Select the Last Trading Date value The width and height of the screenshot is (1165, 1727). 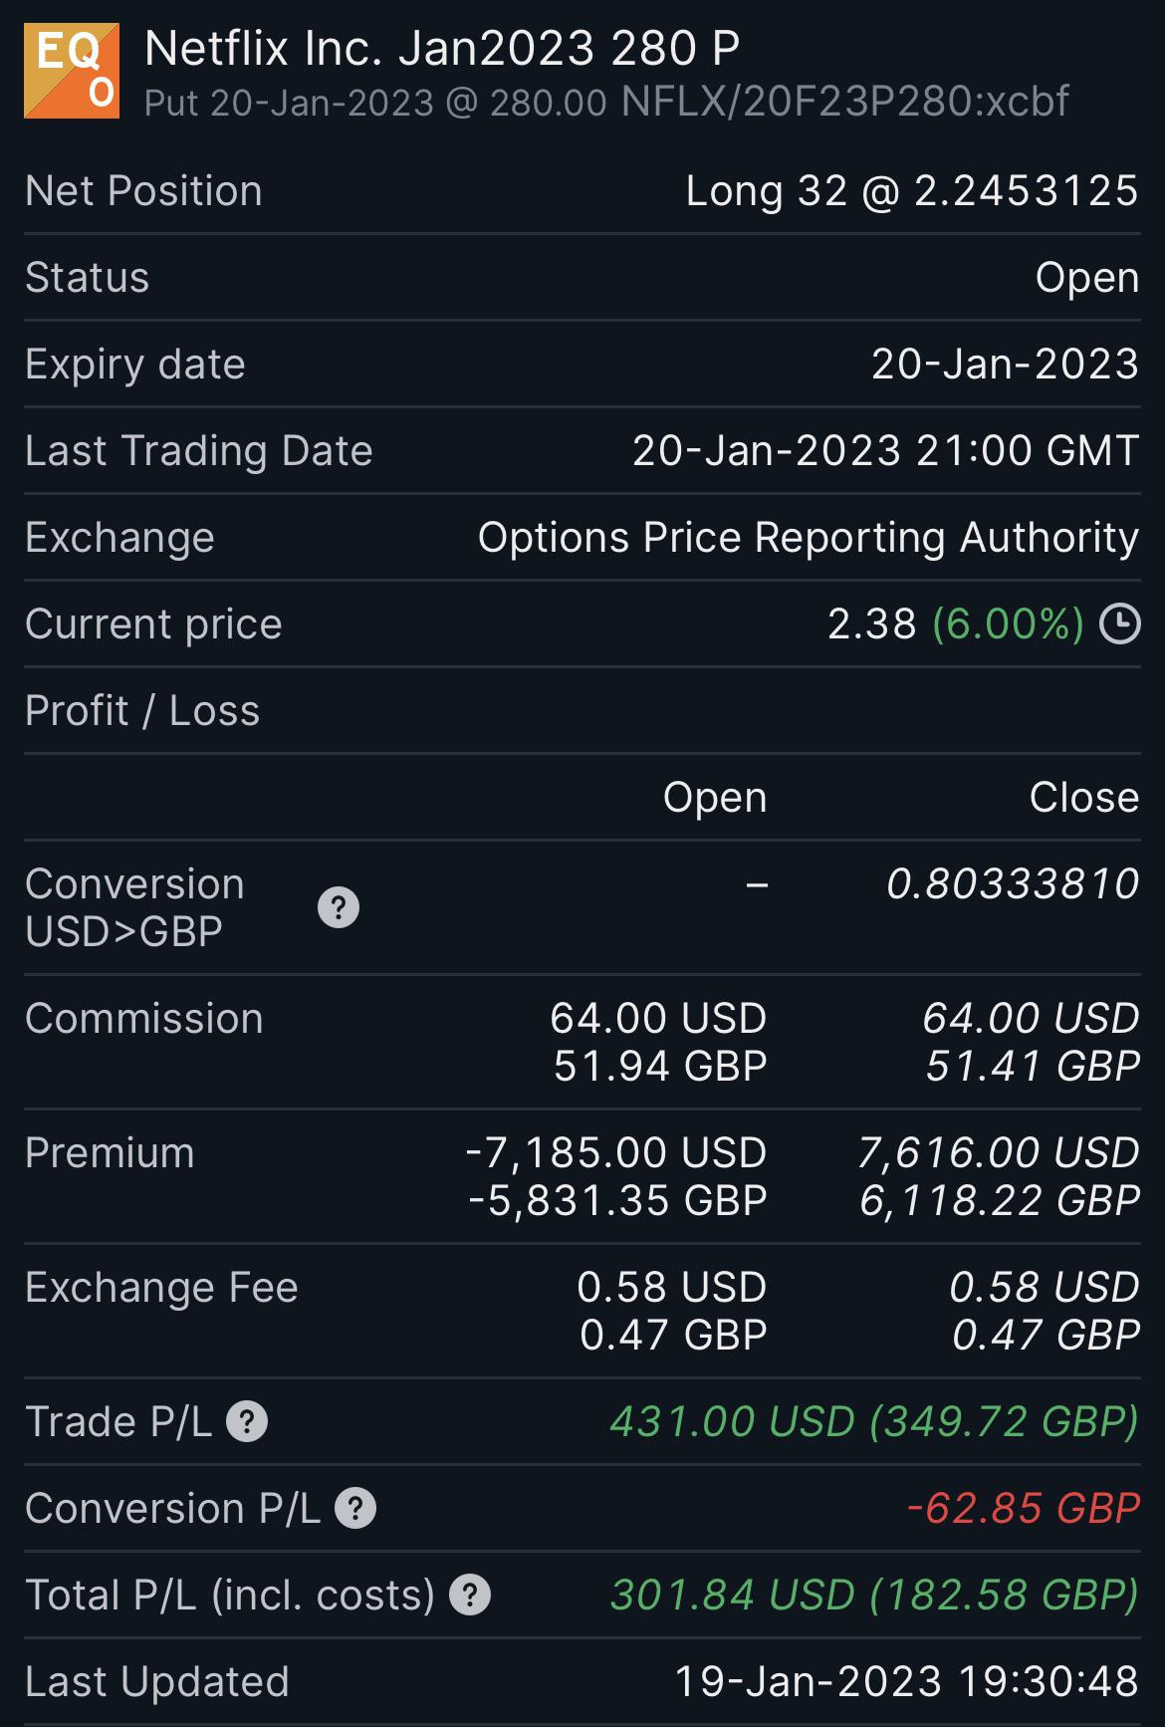pyautogui.click(x=885, y=451)
